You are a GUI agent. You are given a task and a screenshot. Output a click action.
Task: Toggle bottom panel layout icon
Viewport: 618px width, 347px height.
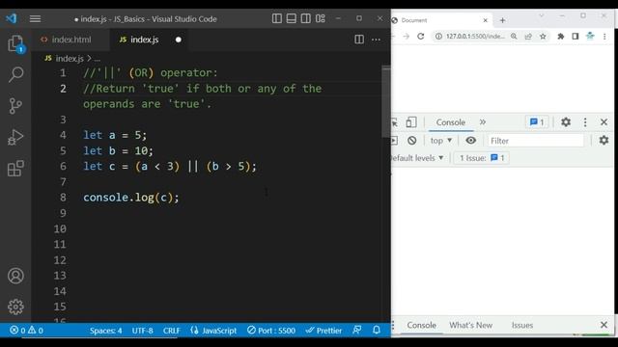[x=292, y=18]
